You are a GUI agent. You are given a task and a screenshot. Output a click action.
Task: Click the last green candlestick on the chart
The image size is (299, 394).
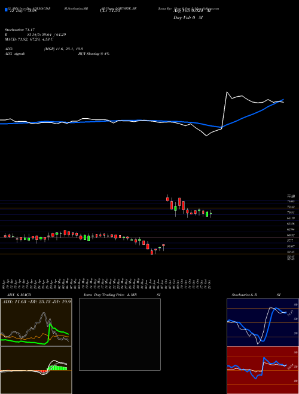(211, 214)
